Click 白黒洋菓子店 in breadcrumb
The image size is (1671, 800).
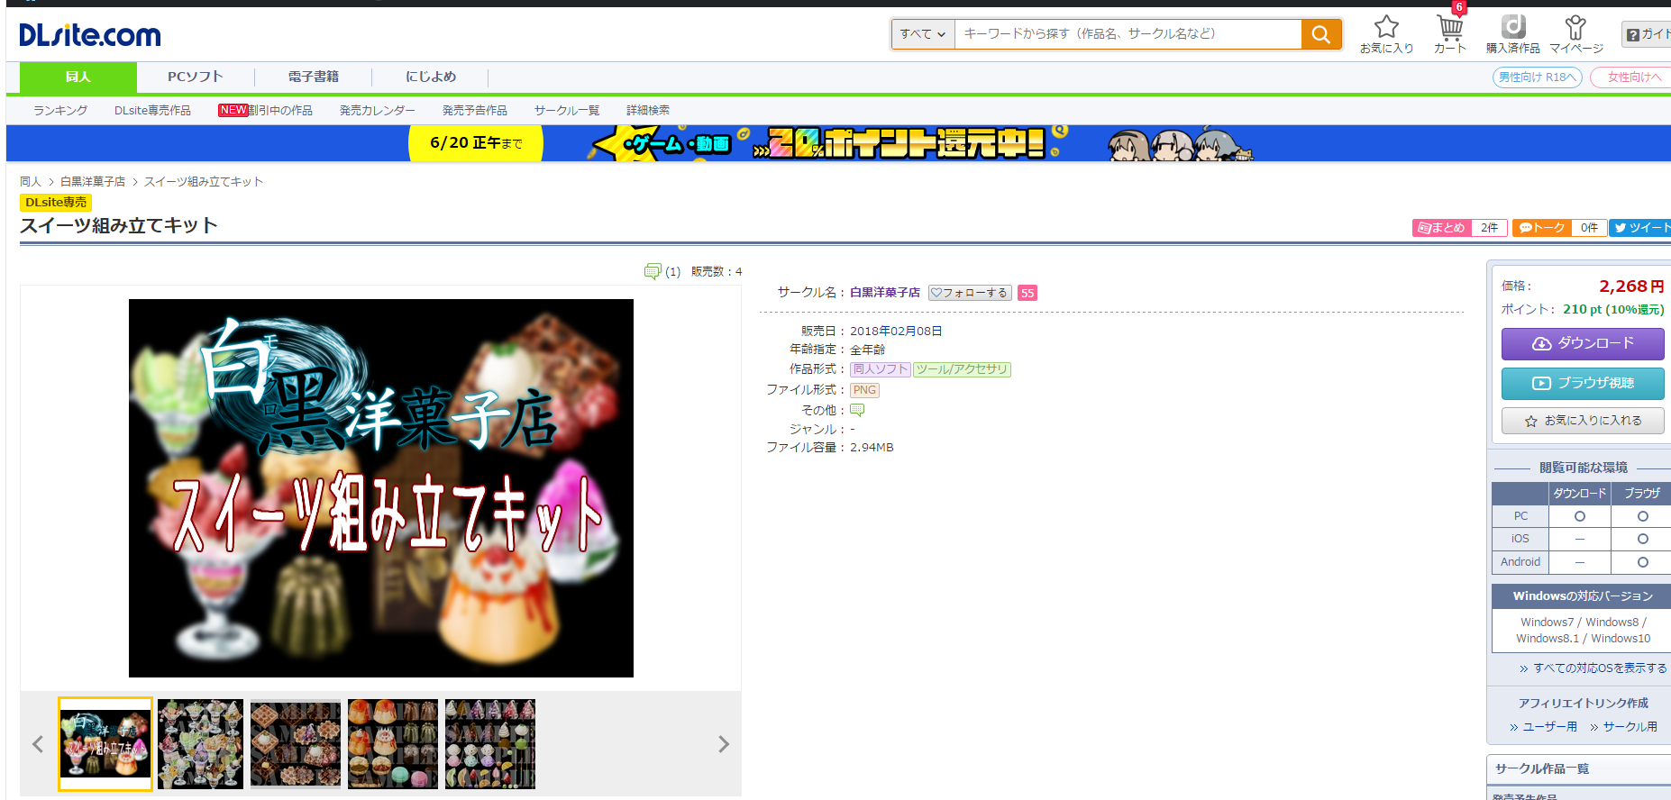click(93, 182)
